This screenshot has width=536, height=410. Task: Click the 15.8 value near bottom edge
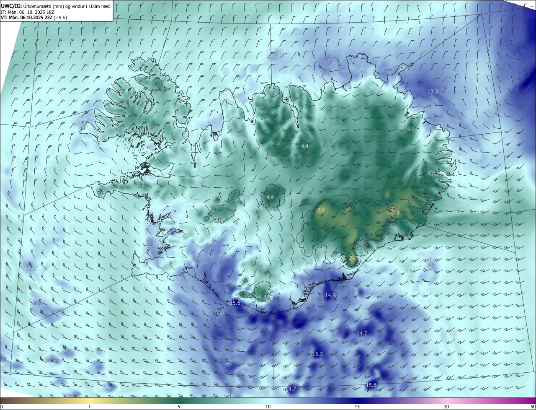[371, 385]
